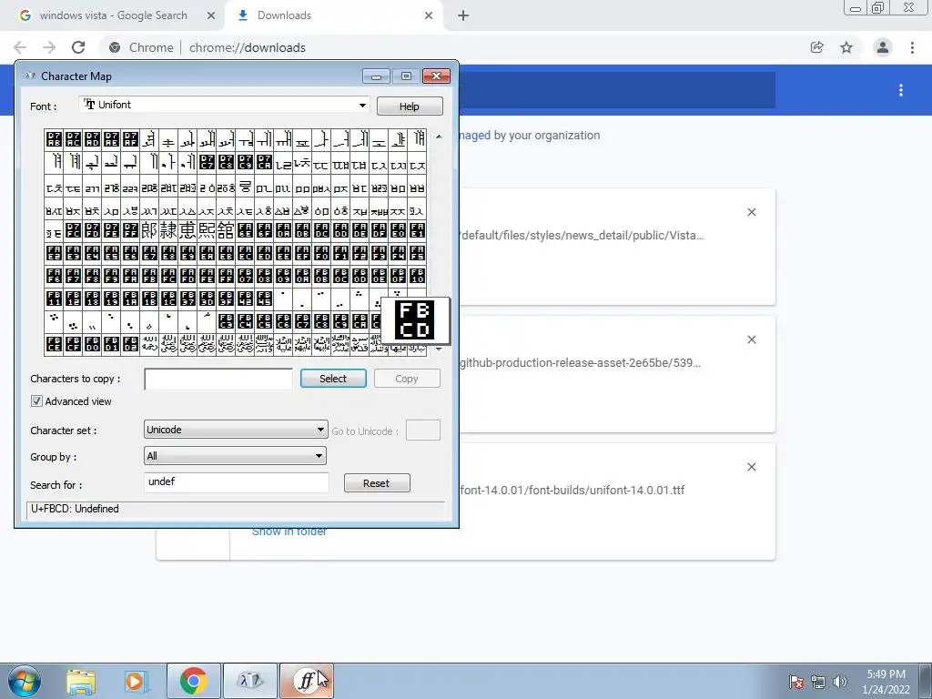Screen dimensions: 932x699
Task: Select the FAF5 glyph cell
Action: click(x=417, y=253)
